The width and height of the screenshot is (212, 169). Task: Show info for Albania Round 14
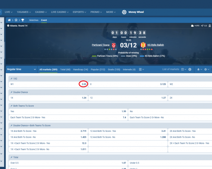(8, 26)
